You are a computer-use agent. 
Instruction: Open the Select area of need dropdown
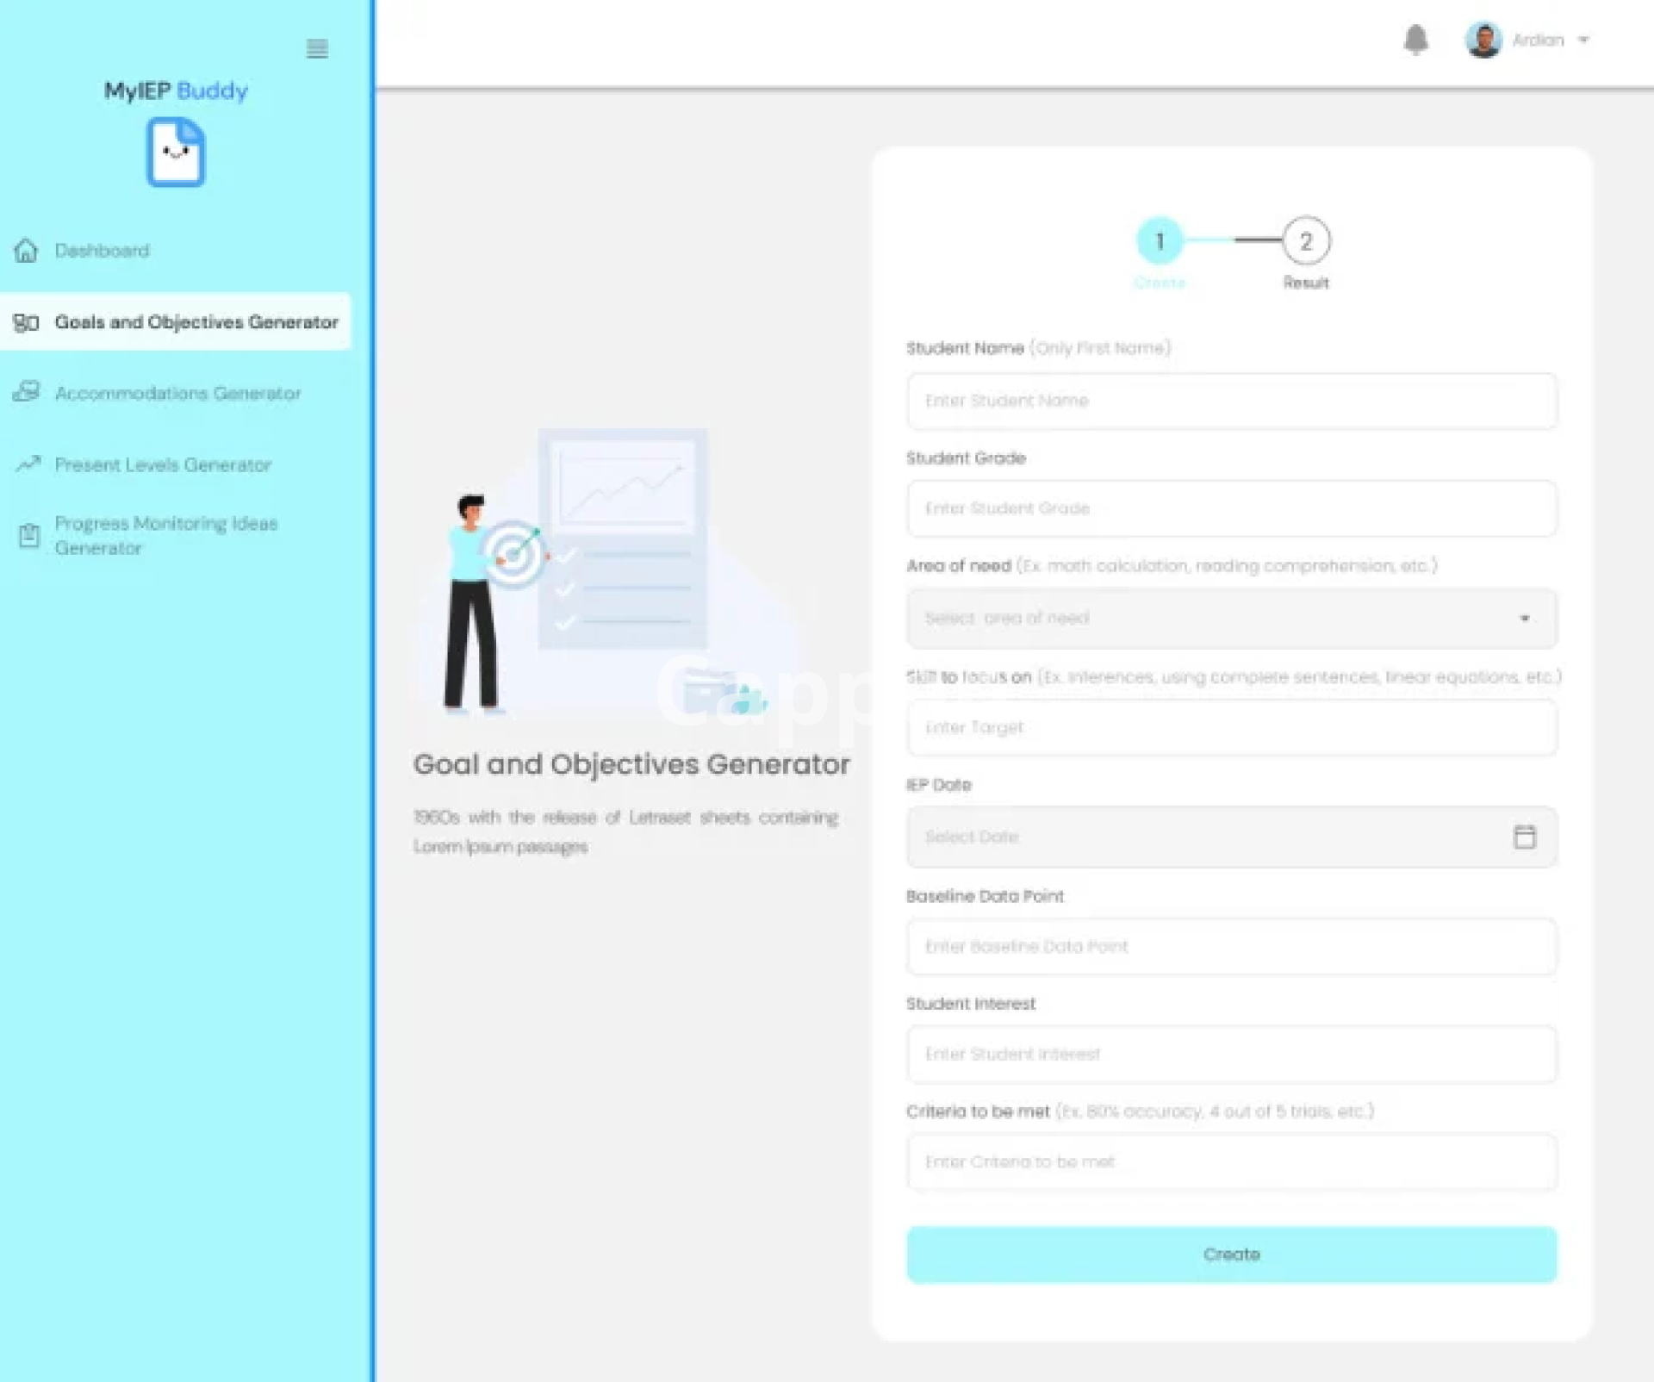coord(1231,619)
